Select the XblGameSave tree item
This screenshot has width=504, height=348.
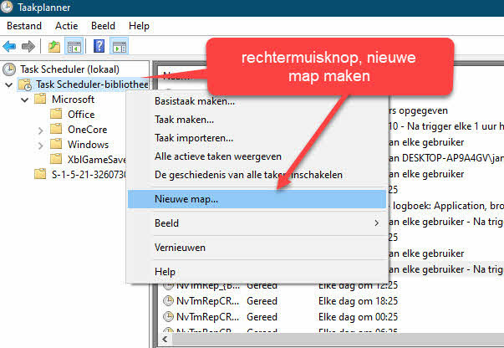(96, 160)
